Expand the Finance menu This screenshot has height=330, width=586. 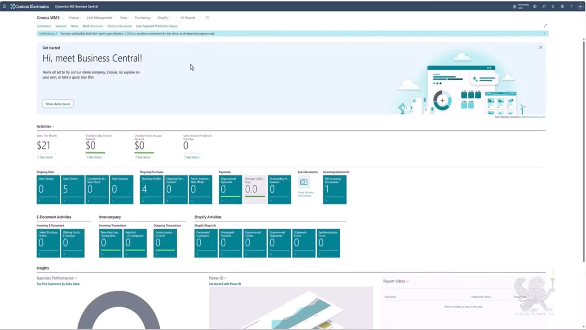74,17
